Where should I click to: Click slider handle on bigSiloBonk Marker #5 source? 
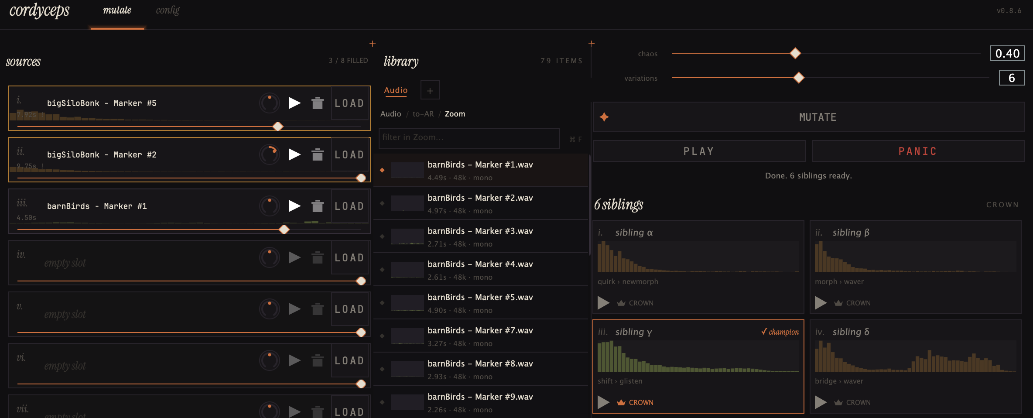pyautogui.click(x=278, y=127)
